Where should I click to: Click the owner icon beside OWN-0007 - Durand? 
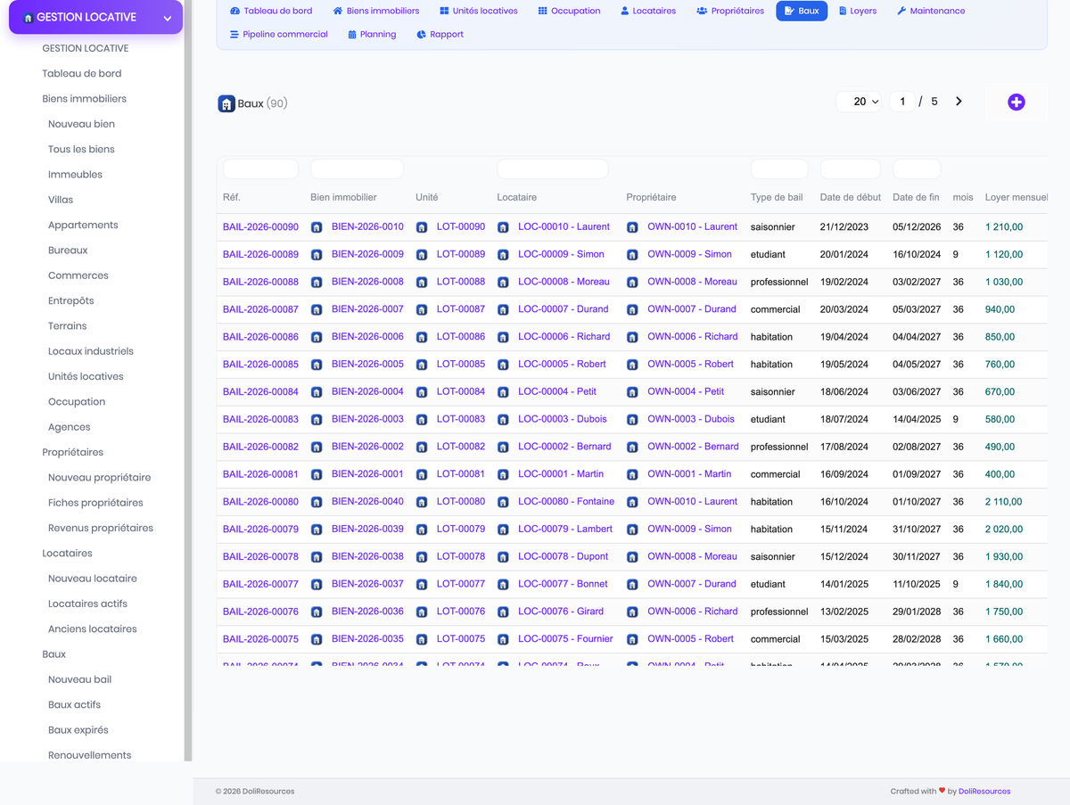632,309
